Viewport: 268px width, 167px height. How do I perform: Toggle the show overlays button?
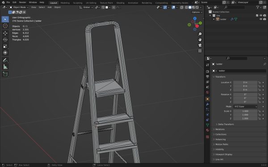click(173, 7)
